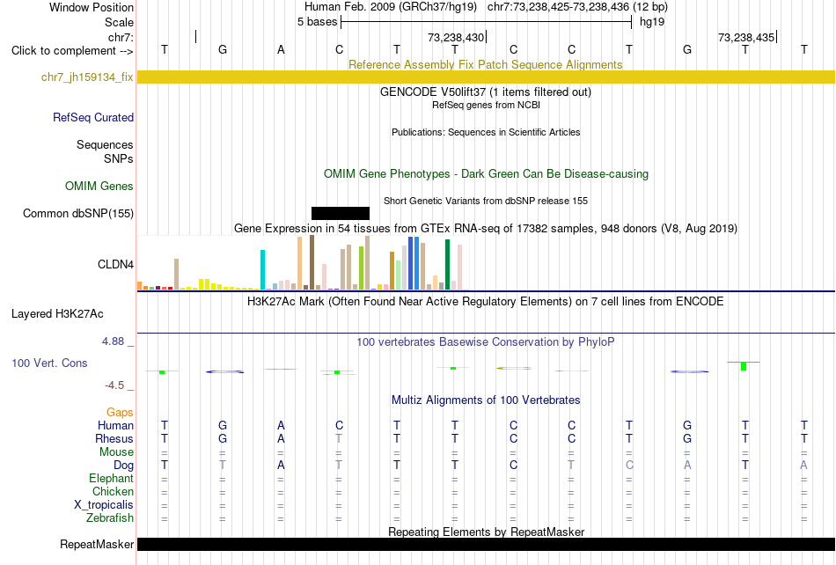836x565 pixels.
Task: Open the GENCODE V50lift37 track title
Action: point(486,92)
